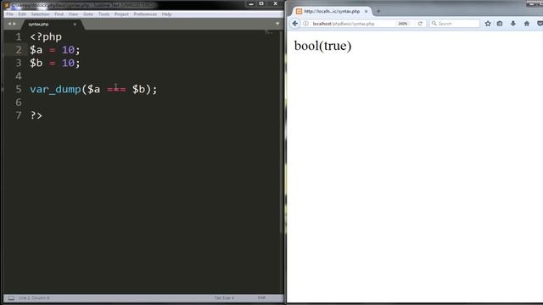Close the Sublime Text window
The width and height of the screenshot is (543, 305).
click(276, 3)
